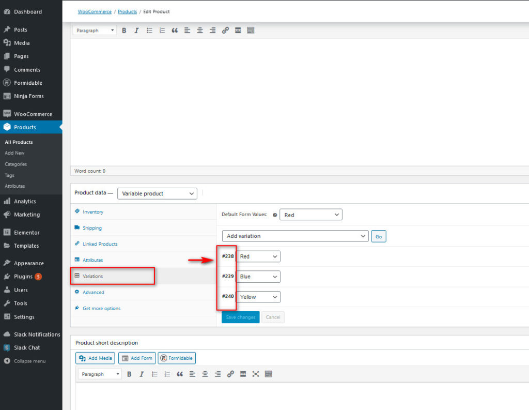
Task: Open Paragraph format dropdown in short description
Action: point(100,374)
